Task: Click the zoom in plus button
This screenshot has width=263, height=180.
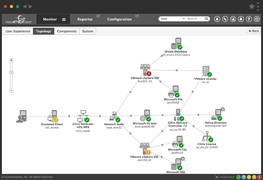Action: (11, 60)
